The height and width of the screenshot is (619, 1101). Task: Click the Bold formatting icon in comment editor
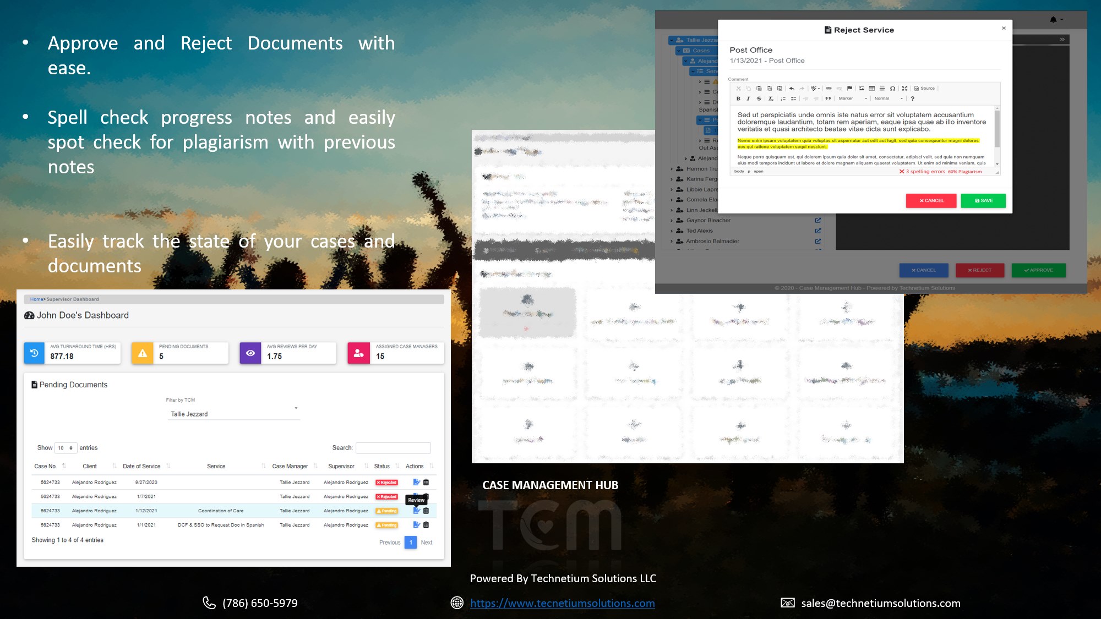(x=738, y=99)
